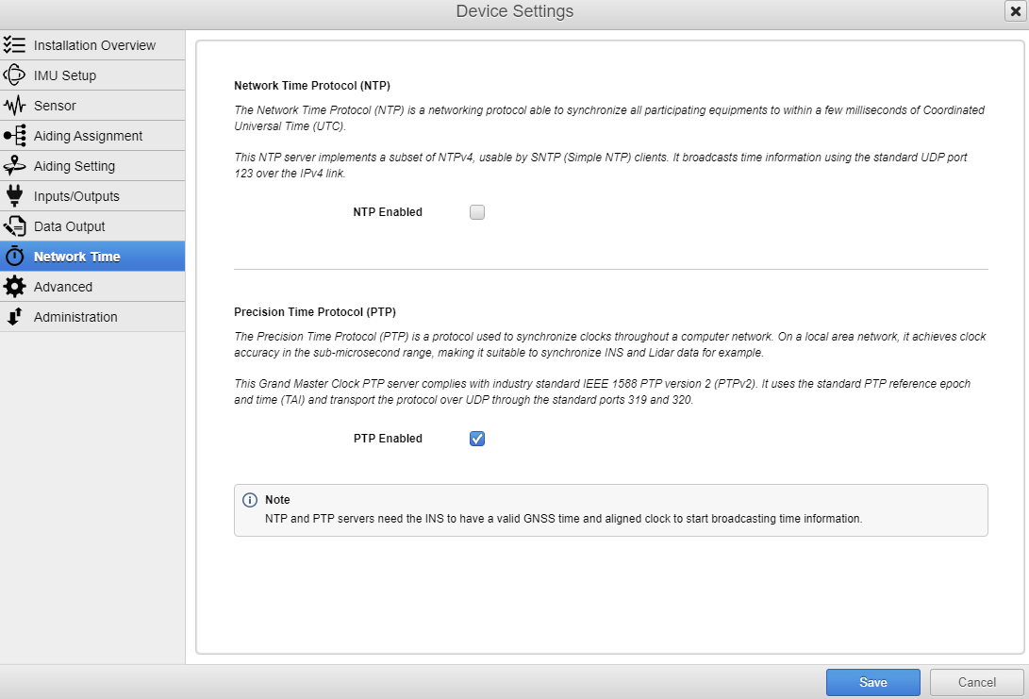Click the 'NTP Enabled' text label

388,212
